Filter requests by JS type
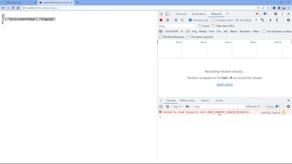 point(182,31)
